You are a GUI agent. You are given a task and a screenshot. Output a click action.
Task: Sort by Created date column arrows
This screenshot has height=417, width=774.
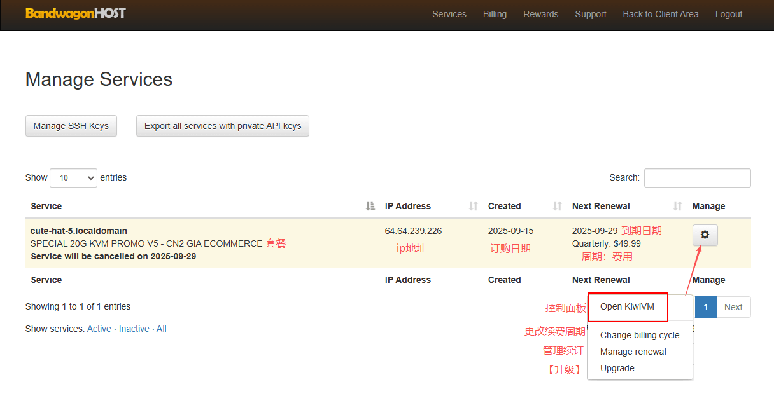pyautogui.click(x=557, y=206)
